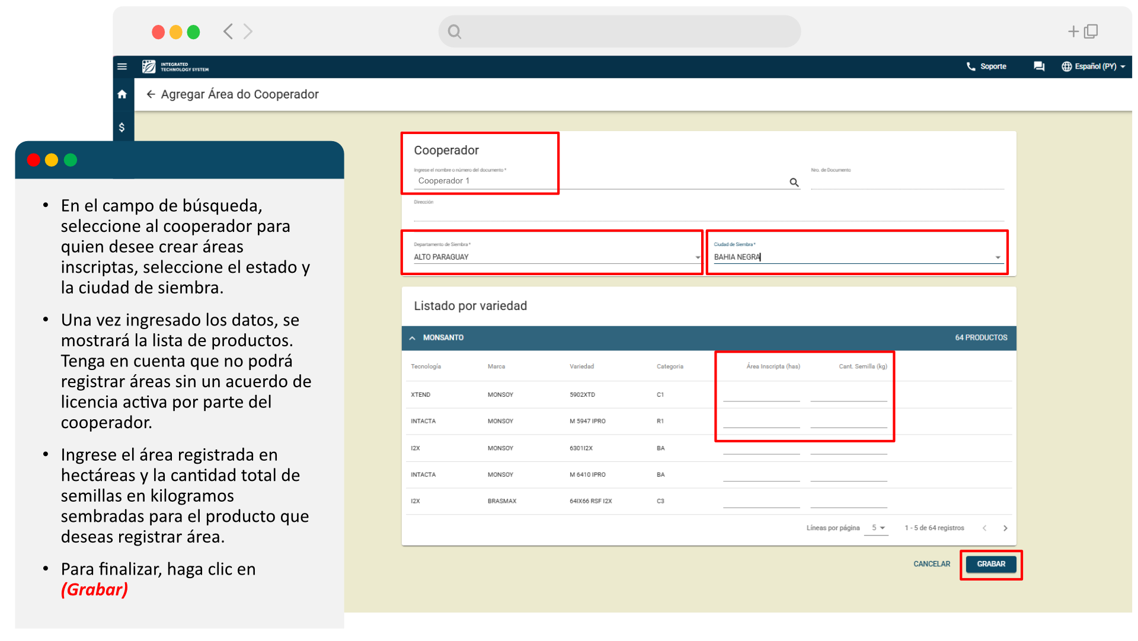Click Cant. Semilla field for 64IX66 RSF I2X

point(849,501)
